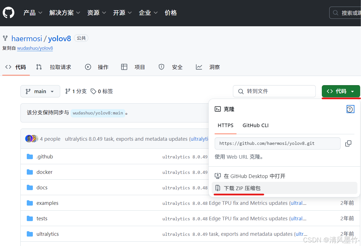Open 洞察 via its graph icon
361x246 pixels.
tap(199, 67)
